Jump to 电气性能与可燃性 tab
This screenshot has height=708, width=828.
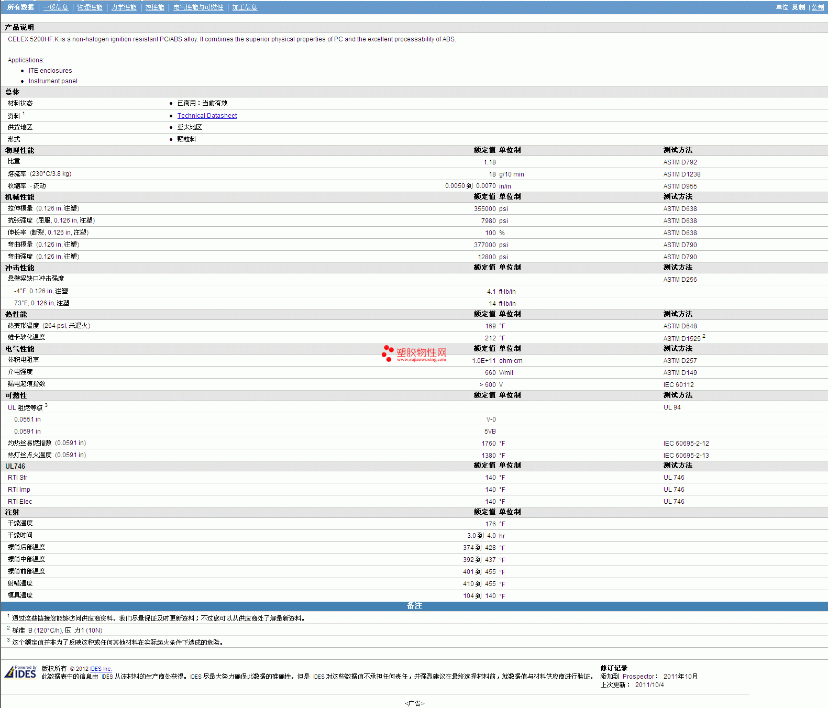click(x=198, y=7)
